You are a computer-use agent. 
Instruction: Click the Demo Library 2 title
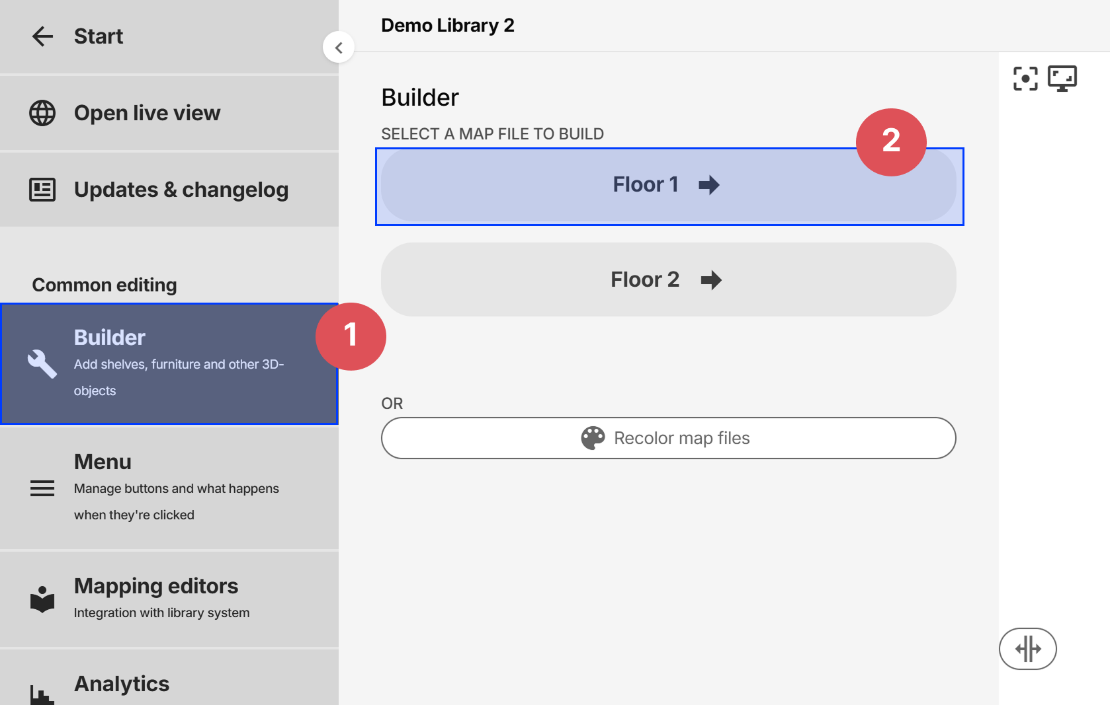click(x=448, y=25)
